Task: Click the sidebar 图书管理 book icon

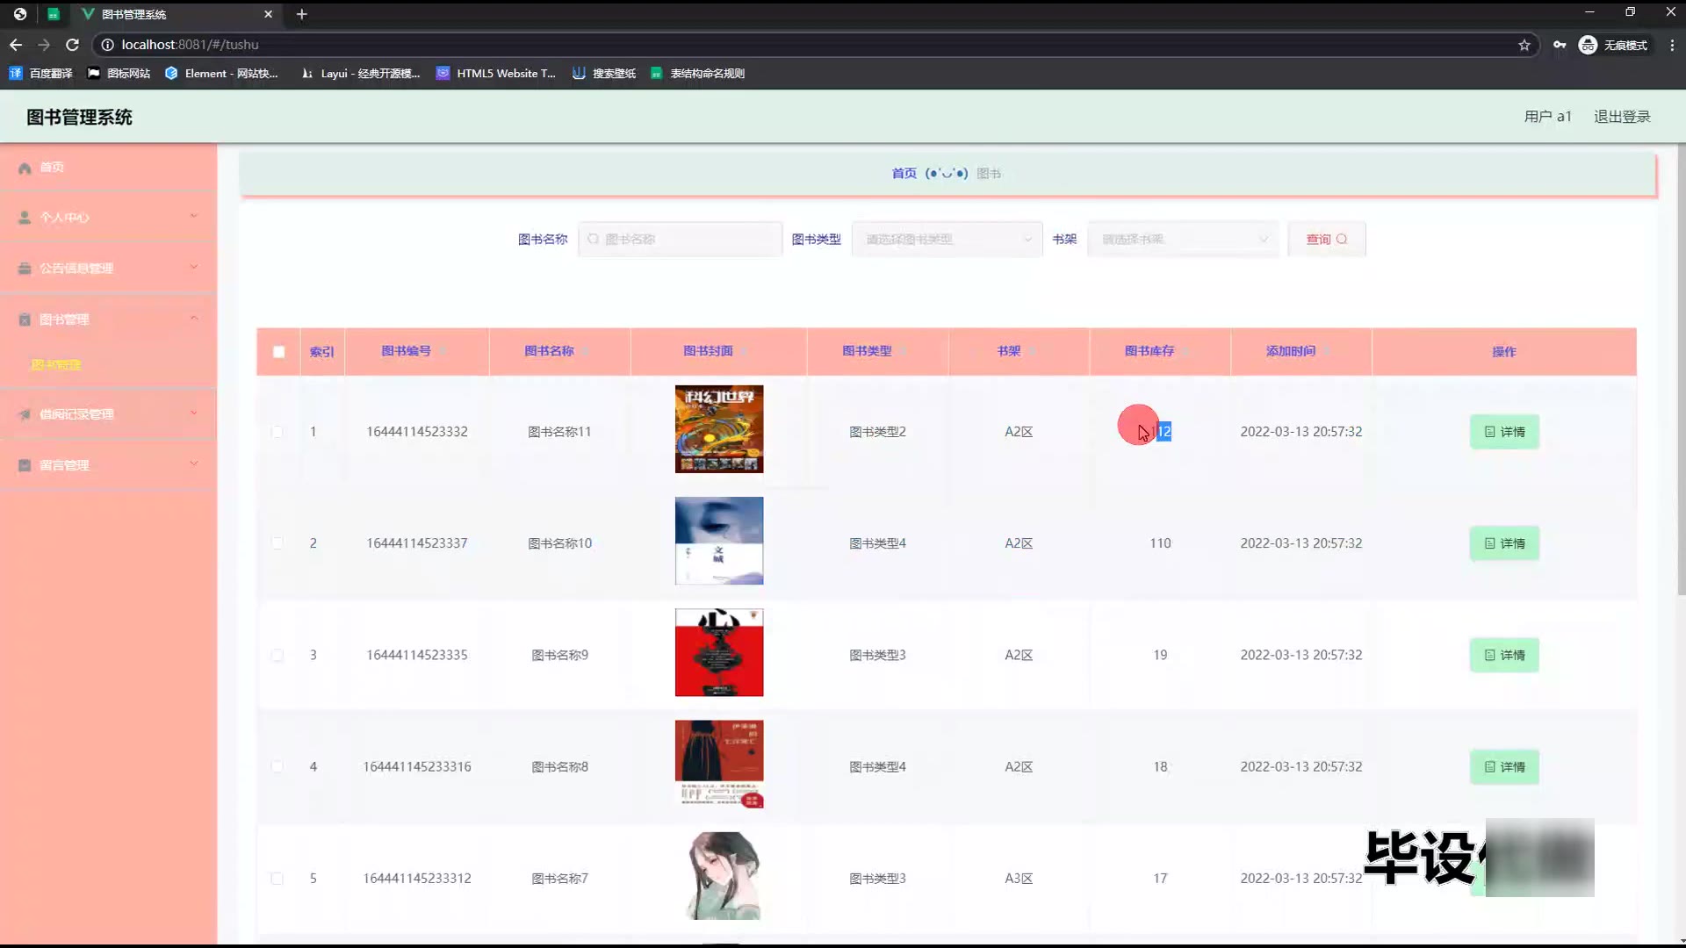Action: point(25,320)
